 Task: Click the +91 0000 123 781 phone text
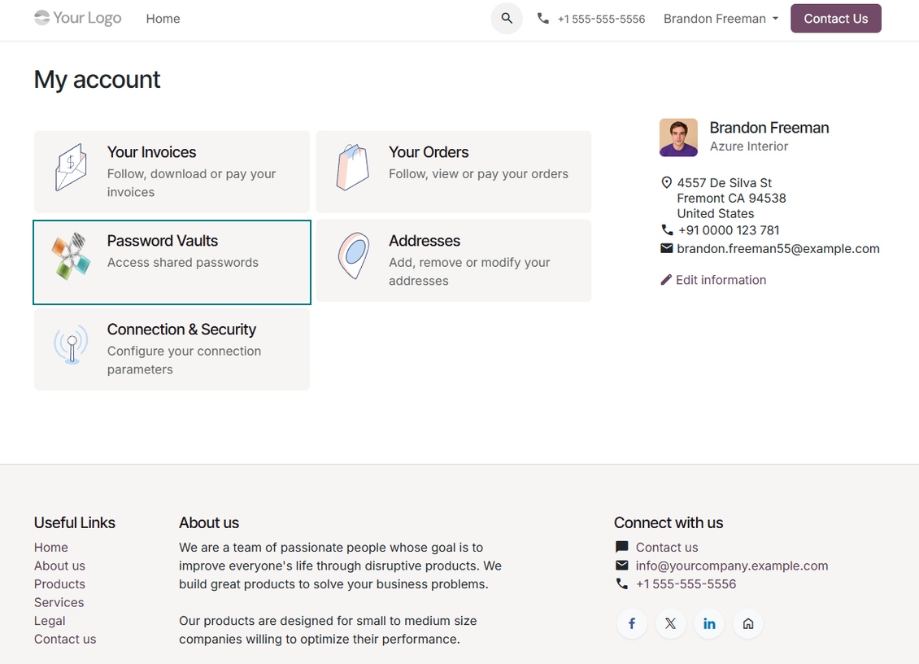click(x=729, y=230)
